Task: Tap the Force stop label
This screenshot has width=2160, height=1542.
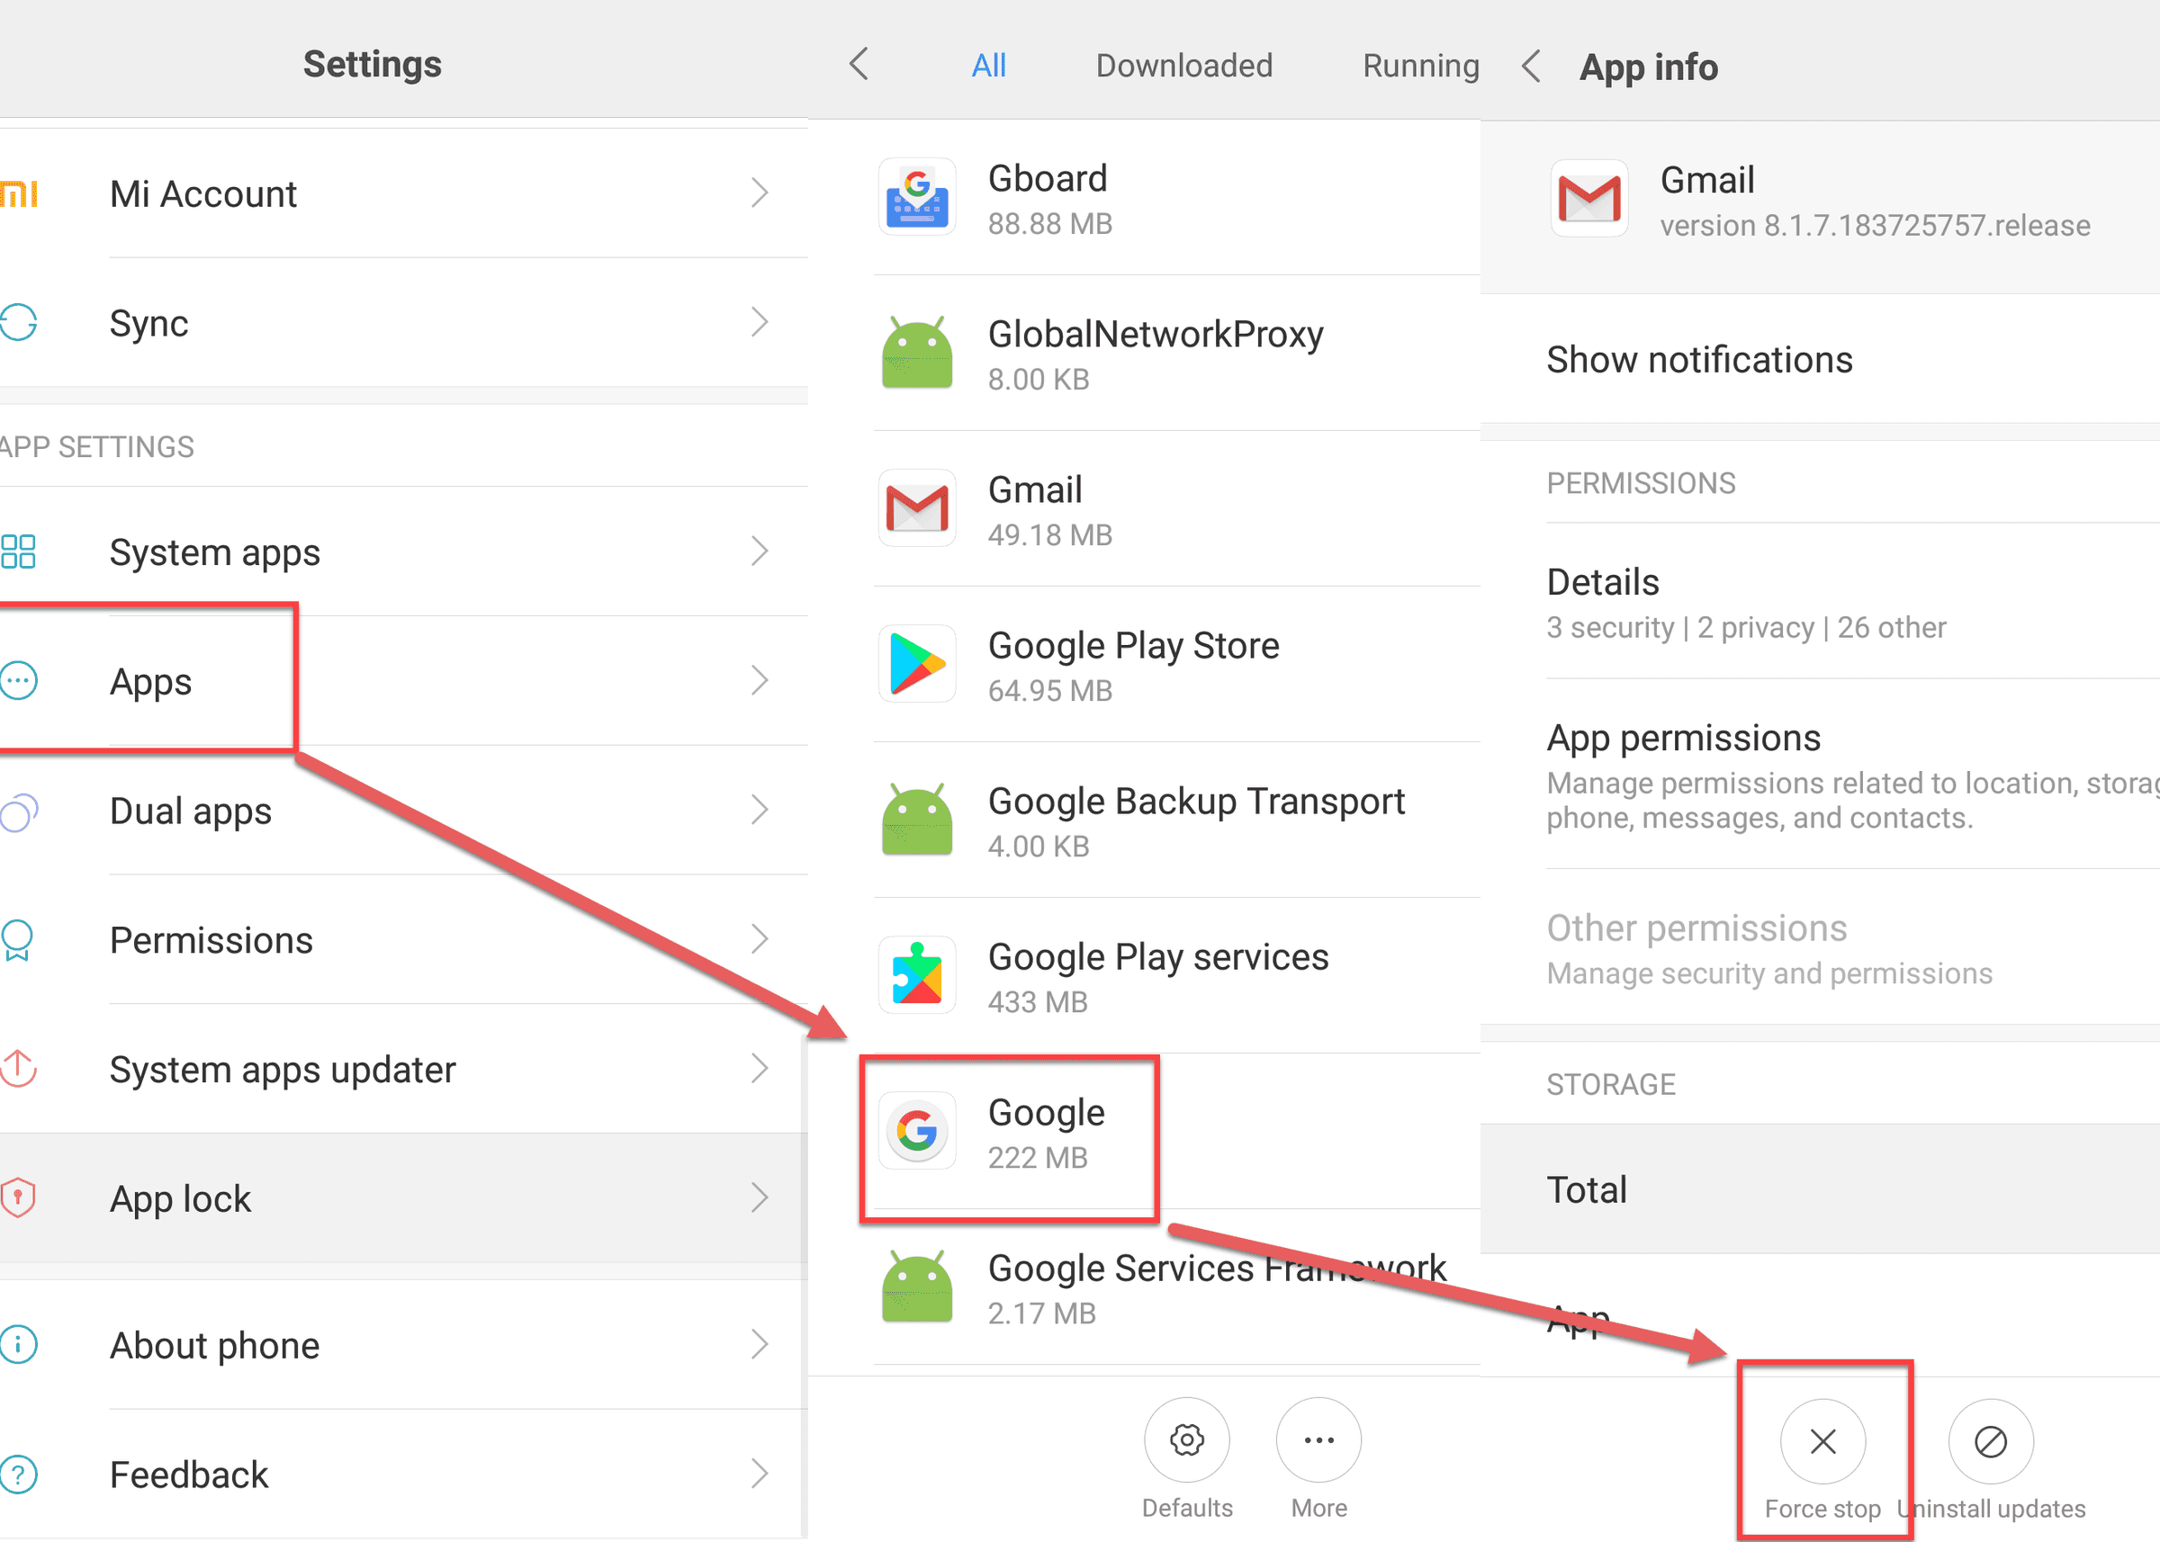Action: 1822,1509
